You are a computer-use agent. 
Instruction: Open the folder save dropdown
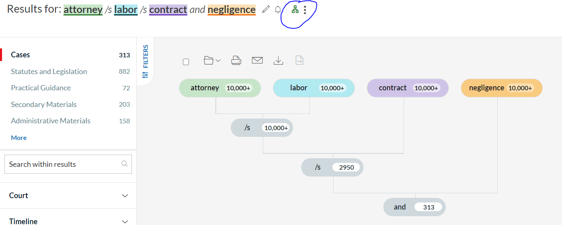click(212, 61)
